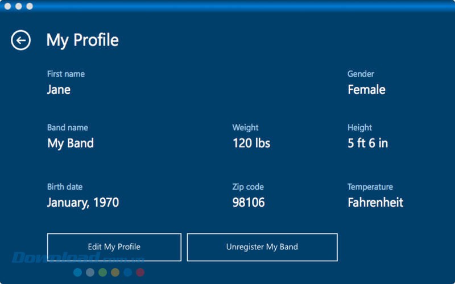This screenshot has height=284, width=455.
Task: Select the Height value 5 ft 6 in
Action: click(367, 143)
